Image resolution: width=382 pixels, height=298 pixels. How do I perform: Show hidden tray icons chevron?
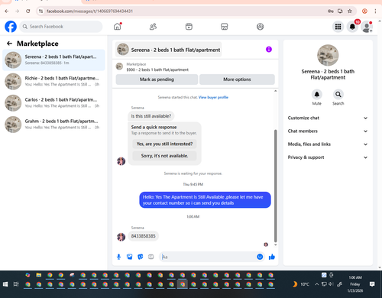point(316,284)
